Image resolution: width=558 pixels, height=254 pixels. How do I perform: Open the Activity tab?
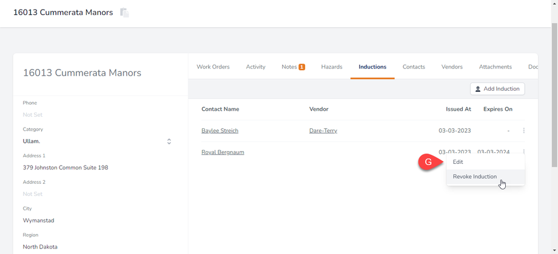click(255, 67)
